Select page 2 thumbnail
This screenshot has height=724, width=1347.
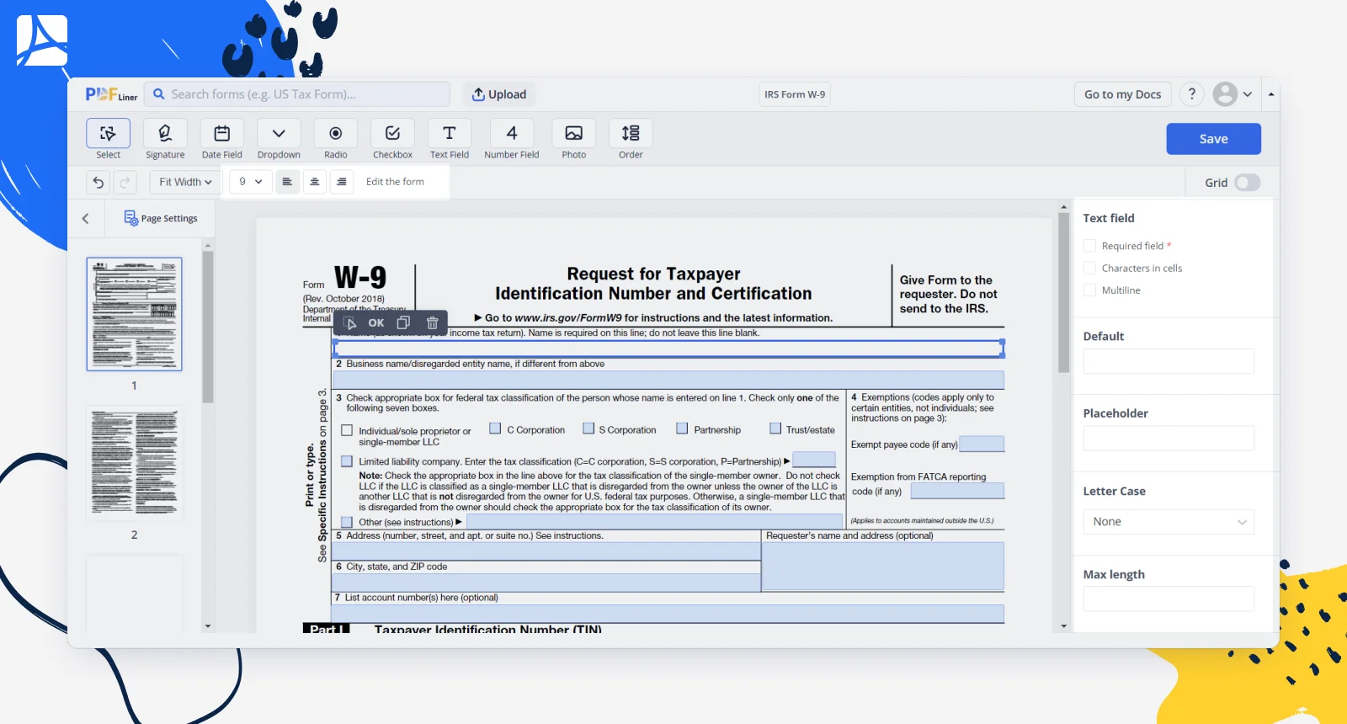coord(134,463)
